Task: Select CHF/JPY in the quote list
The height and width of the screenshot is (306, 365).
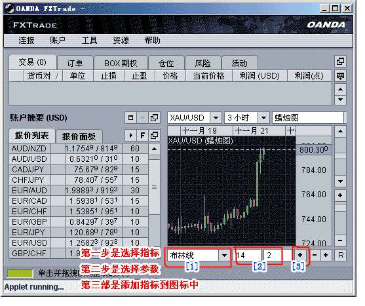Action: pos(79,180)
